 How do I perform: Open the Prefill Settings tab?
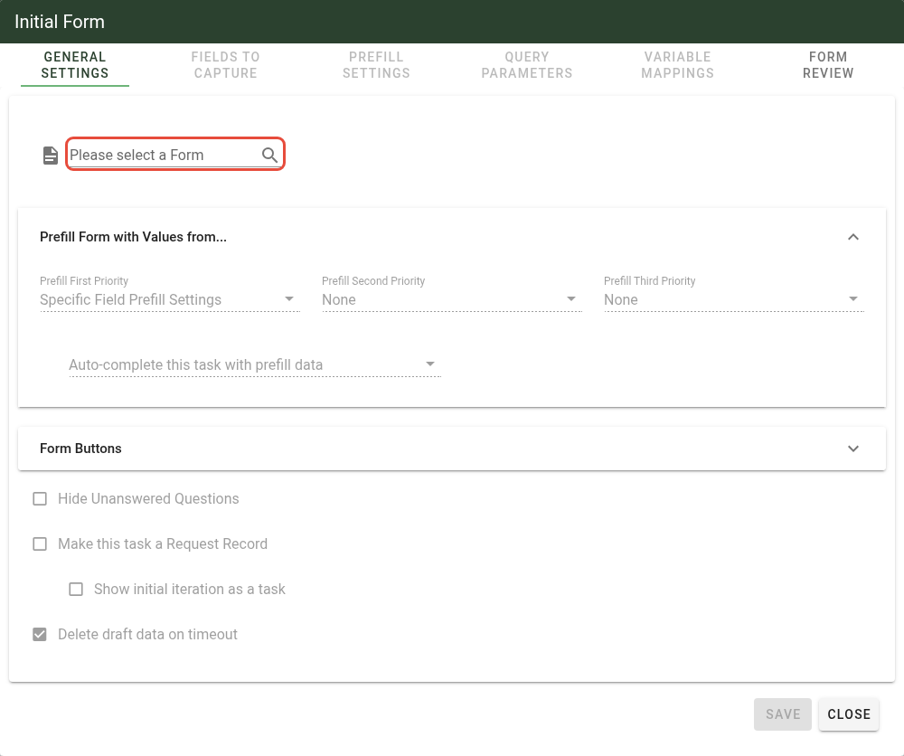click(376, 64)
